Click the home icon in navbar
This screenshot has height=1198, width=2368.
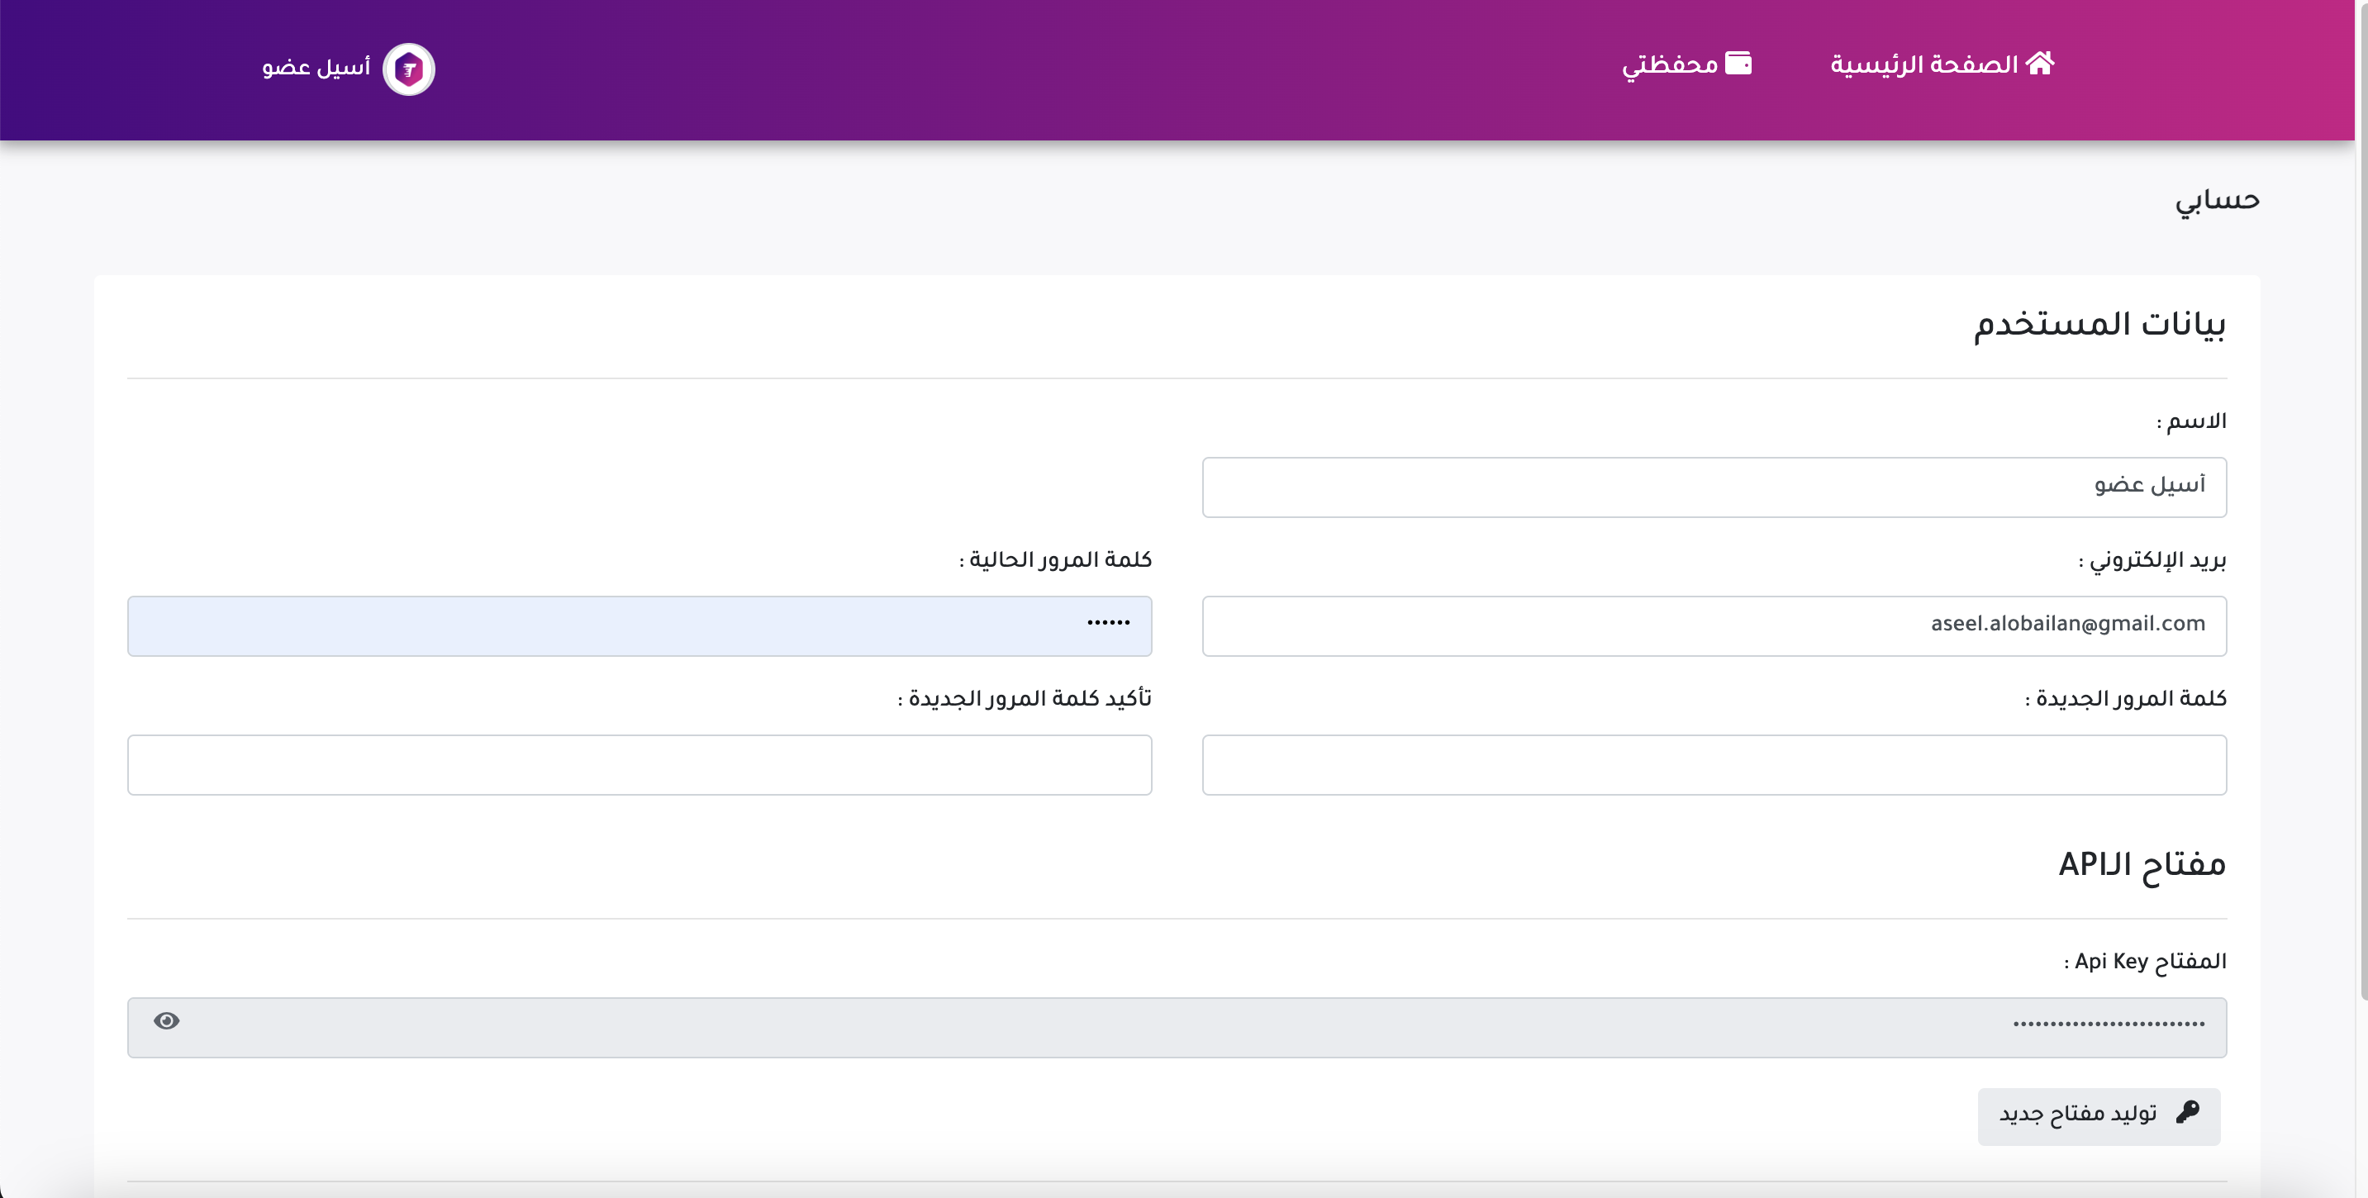point(2040,64)
